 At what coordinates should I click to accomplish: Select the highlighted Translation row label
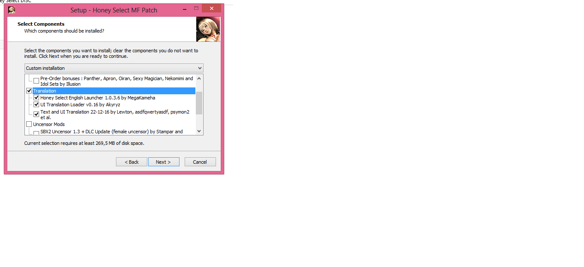tap(45, 91)
